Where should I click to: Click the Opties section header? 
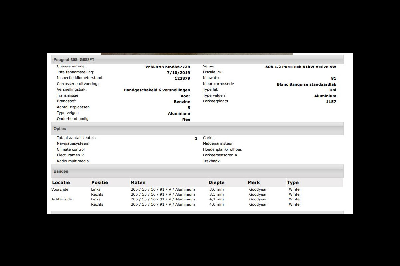[60, 129]
